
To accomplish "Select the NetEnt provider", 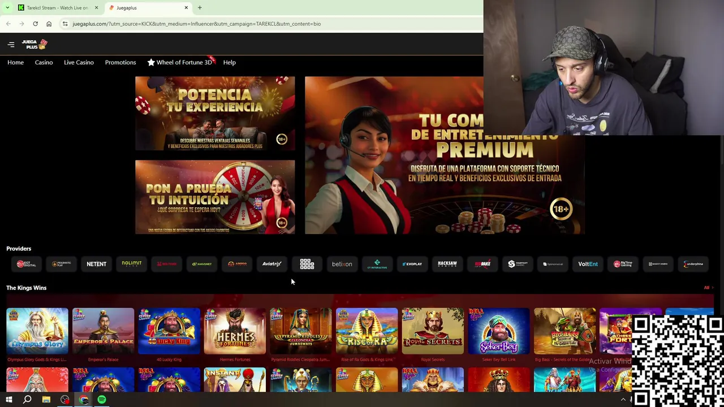I will point(96,264).
